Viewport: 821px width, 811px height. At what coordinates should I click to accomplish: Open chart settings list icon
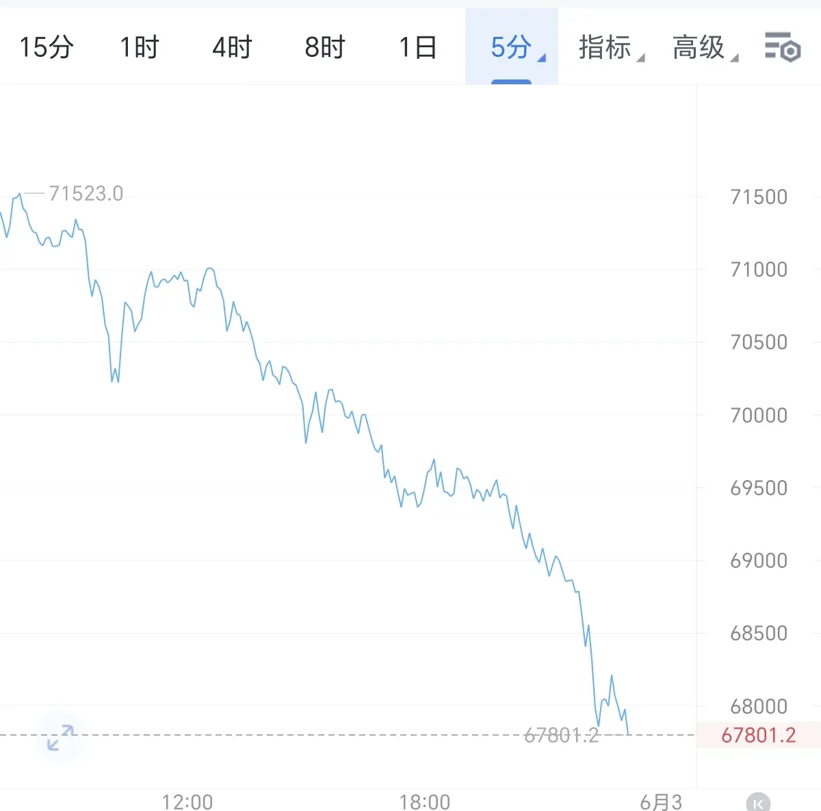783,47
